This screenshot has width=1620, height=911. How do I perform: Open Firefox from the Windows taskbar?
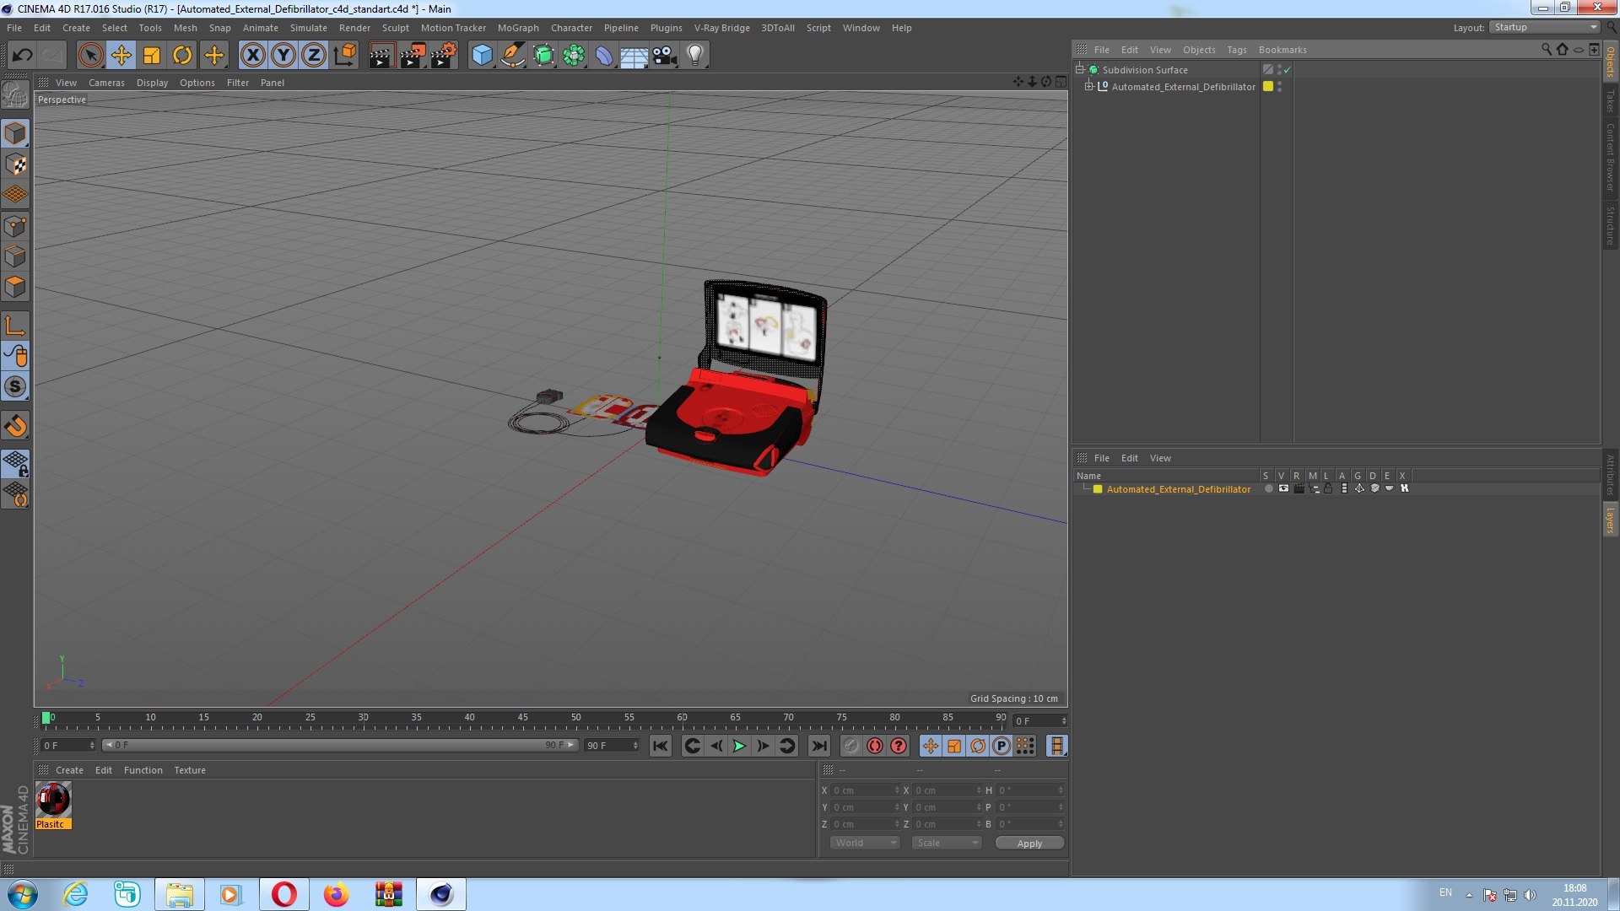pos(336,894)
